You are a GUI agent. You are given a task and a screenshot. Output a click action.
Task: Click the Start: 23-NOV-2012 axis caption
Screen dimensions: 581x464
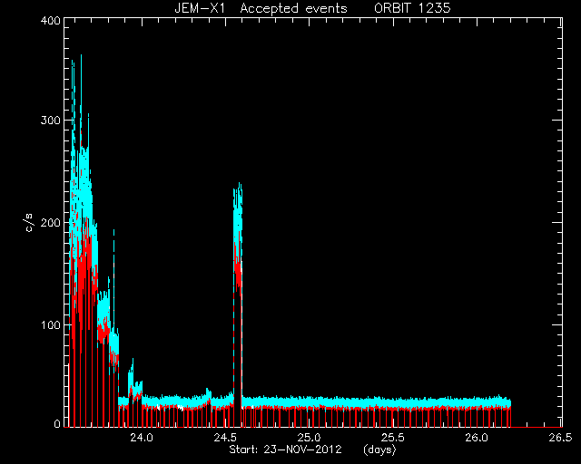(x=285, y=449)
